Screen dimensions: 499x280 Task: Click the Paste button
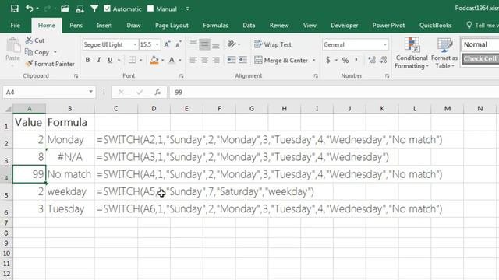pos(13,49)
